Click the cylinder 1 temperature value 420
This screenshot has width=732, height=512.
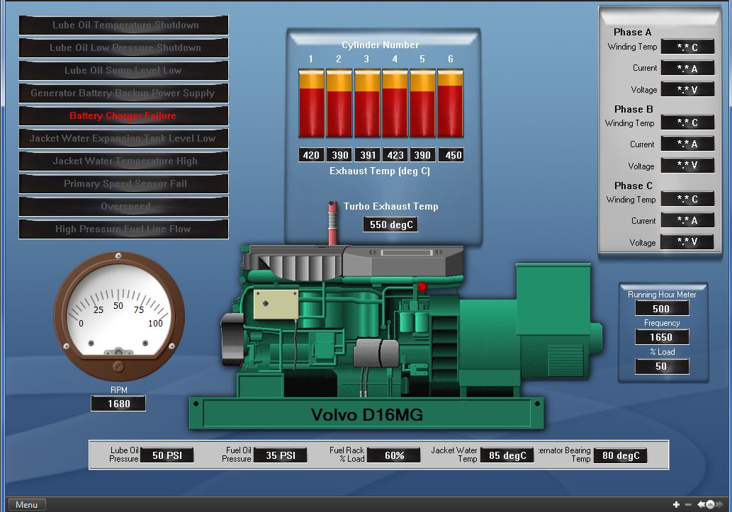311,155
